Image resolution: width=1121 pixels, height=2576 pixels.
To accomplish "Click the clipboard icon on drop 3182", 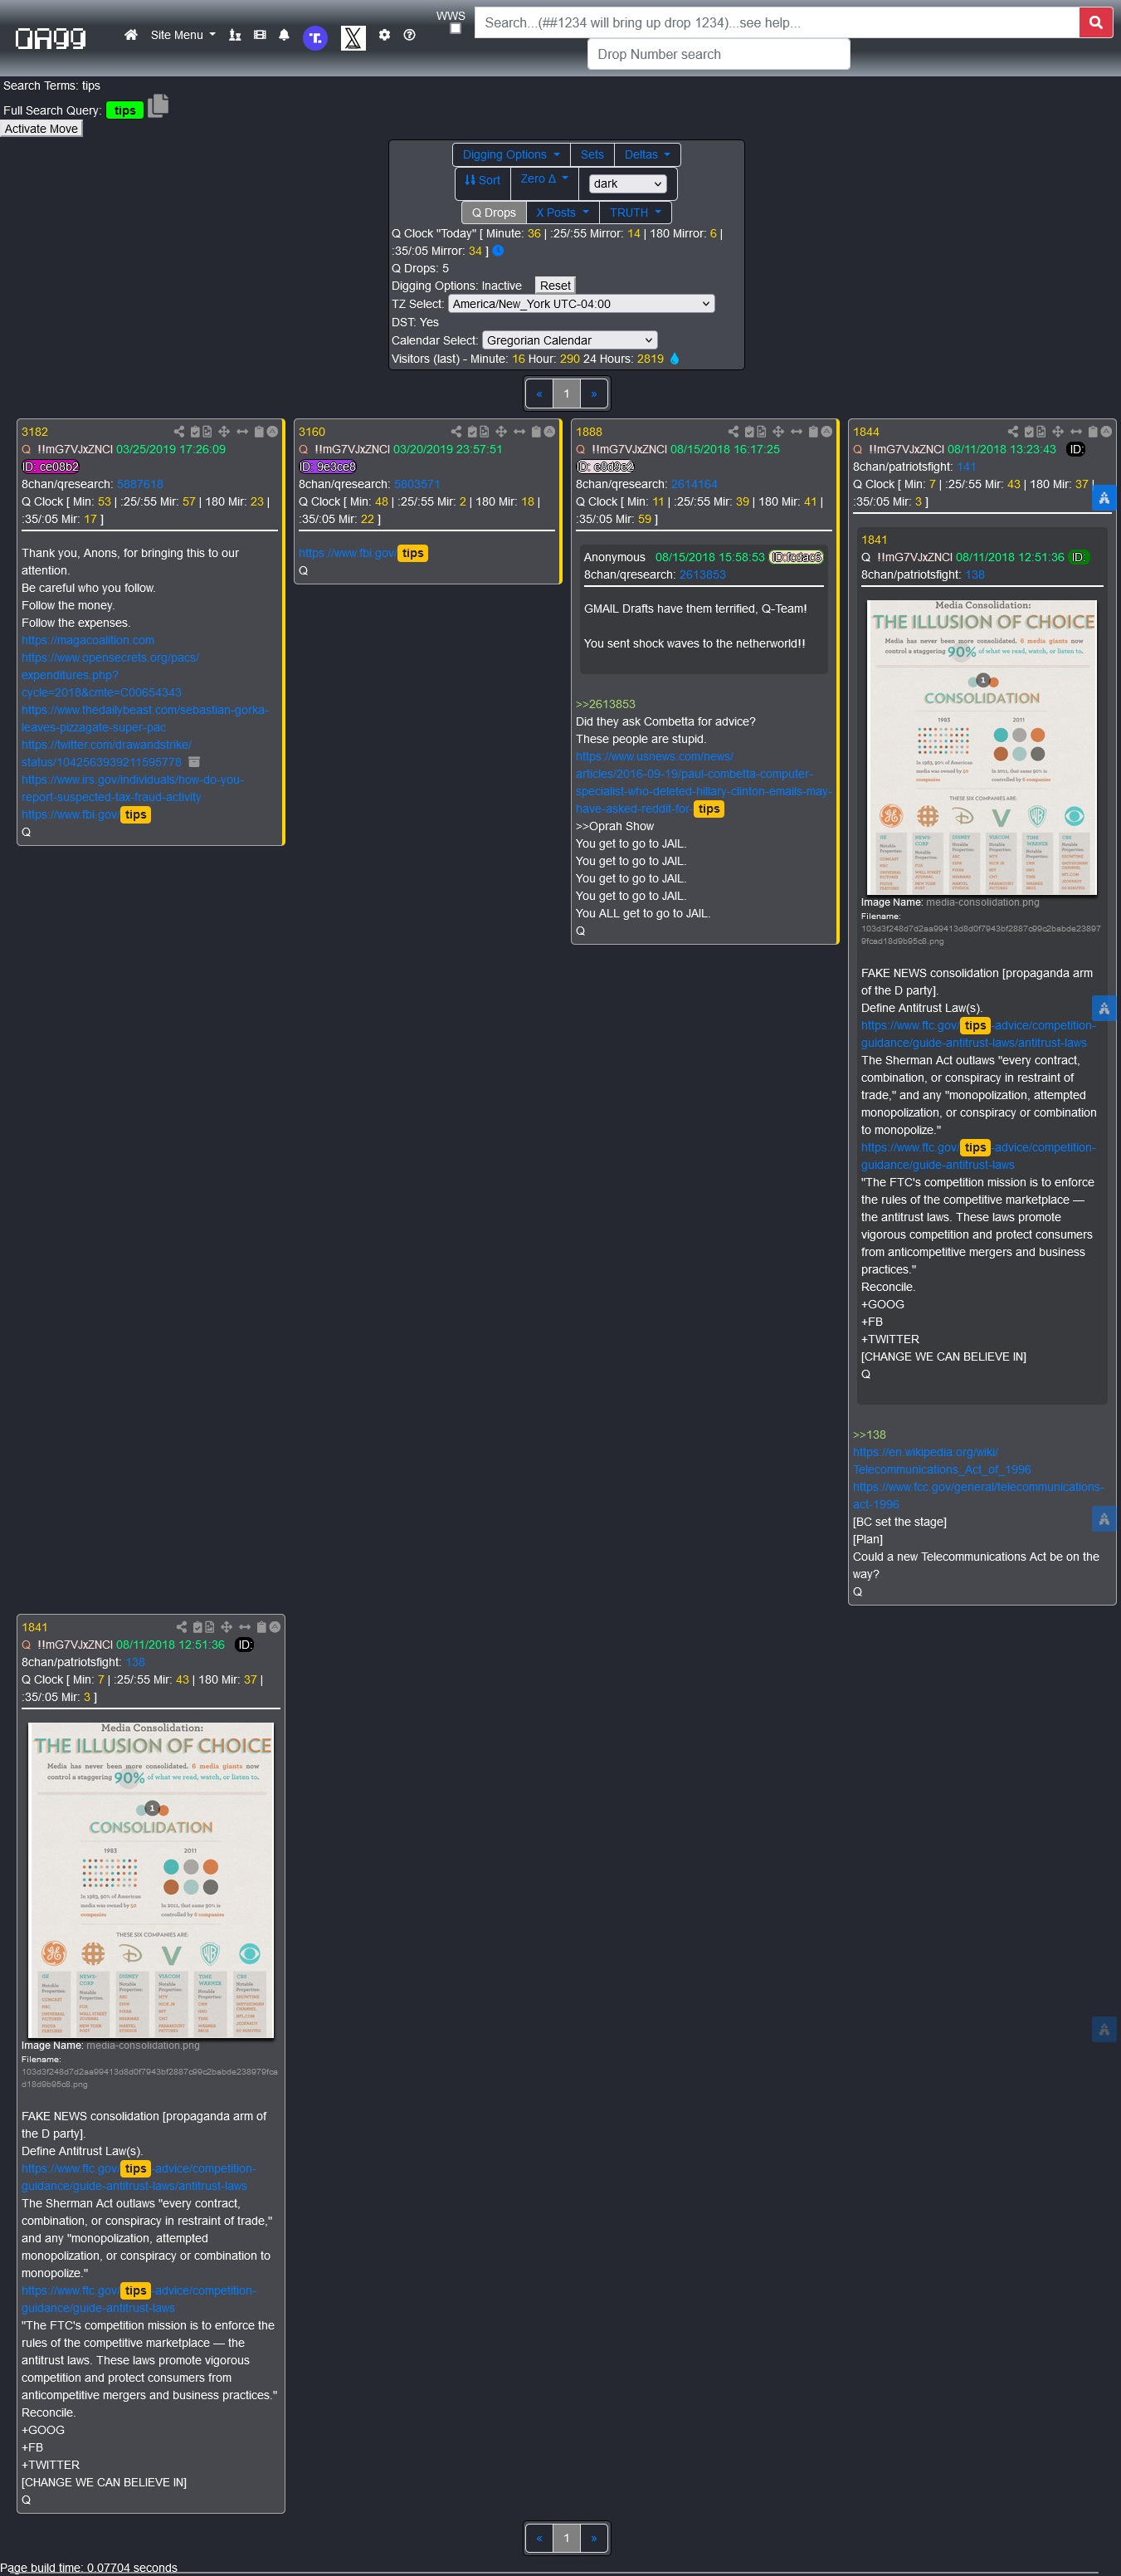I will click(259, 432).
